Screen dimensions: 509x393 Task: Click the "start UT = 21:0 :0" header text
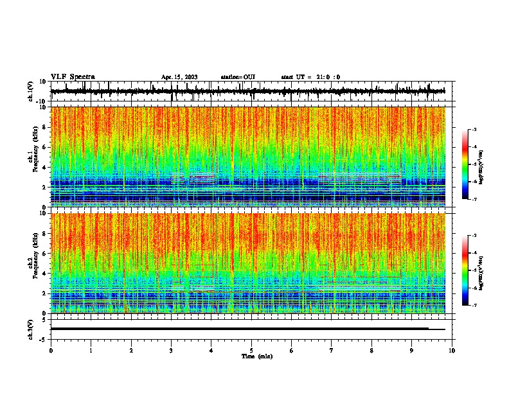coord(310,77)
